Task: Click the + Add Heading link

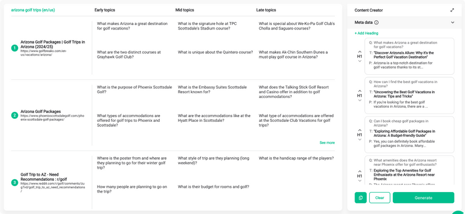Action: point(366,33)
